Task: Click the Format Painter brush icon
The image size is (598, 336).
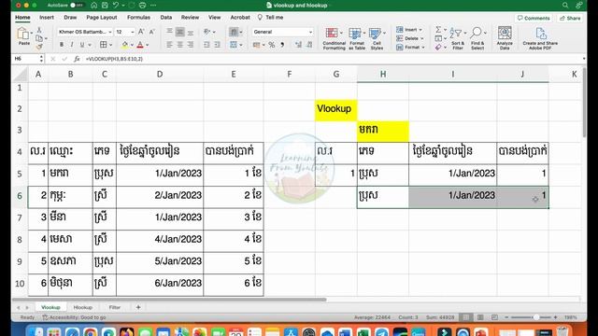Action: (x=39, y=47)
